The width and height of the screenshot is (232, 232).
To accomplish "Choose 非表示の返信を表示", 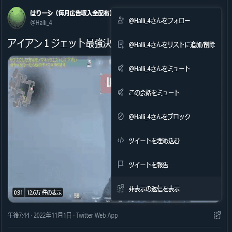I will point(166,189).
